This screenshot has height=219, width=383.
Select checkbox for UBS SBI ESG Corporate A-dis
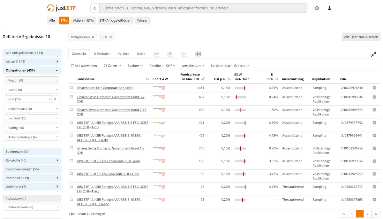point(71,161)
